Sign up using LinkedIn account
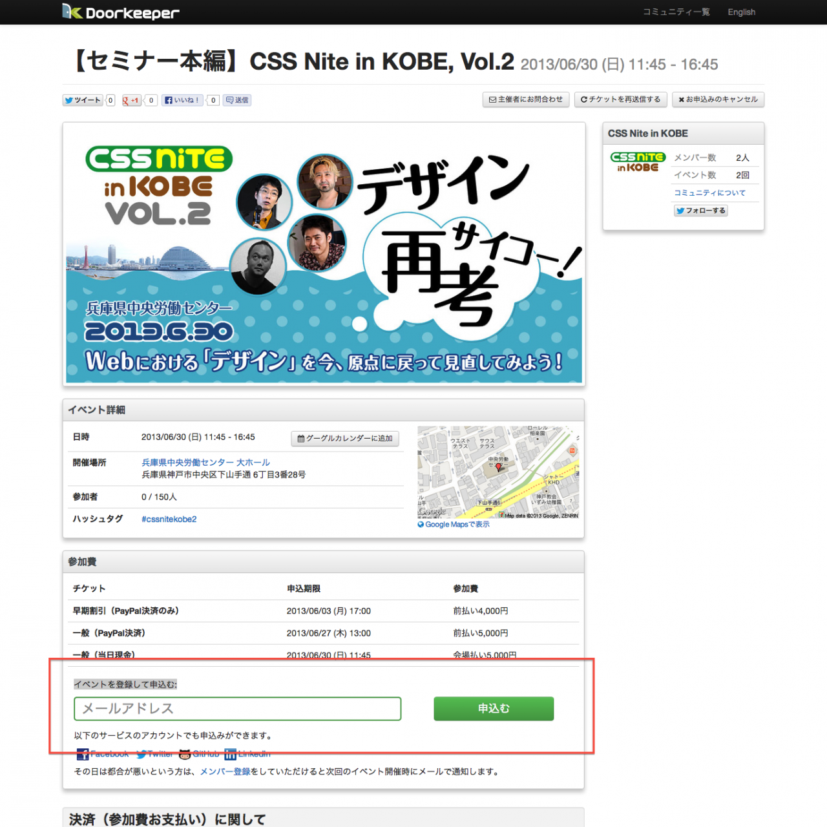This screenshot has width=827, height=827. point(247,754)
